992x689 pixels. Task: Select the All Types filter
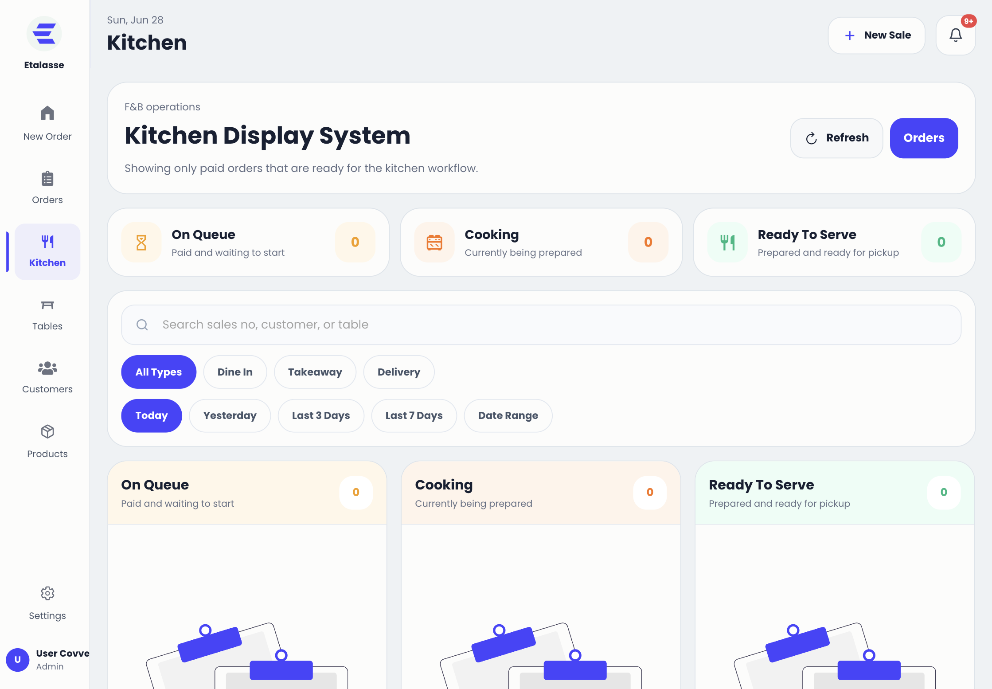coord(159,372)
